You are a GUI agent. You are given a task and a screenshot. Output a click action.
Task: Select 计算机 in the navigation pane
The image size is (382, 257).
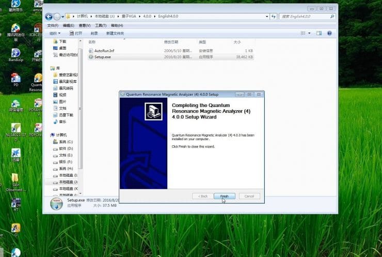(x=58, y=135)
